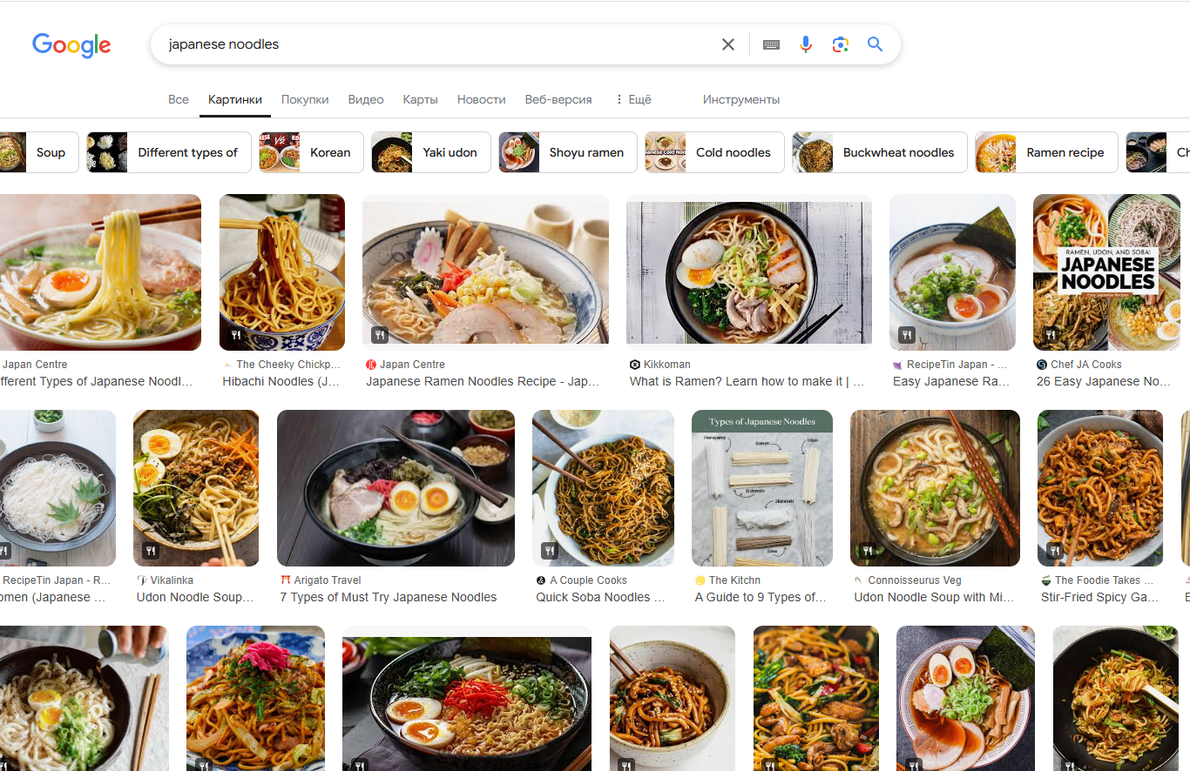Open the Новости tab
Viewport: 1190px width, 771px height.
(x=481, y=99)
